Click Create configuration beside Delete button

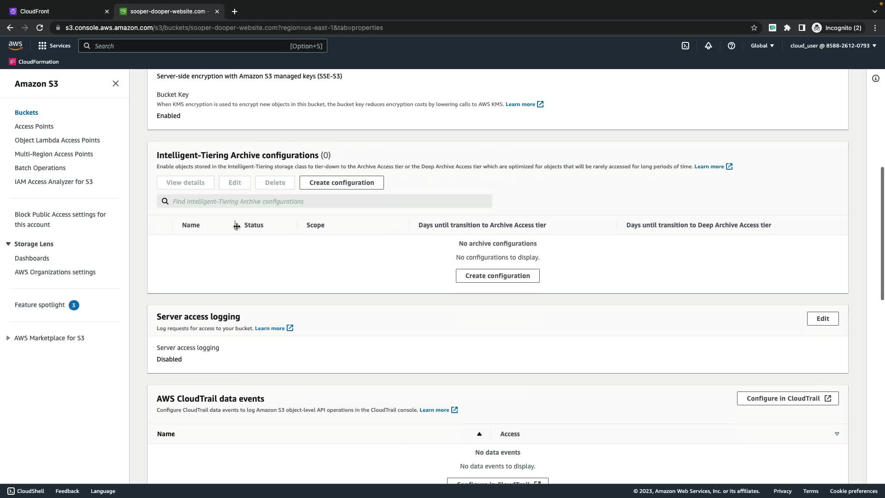(341, 183)
